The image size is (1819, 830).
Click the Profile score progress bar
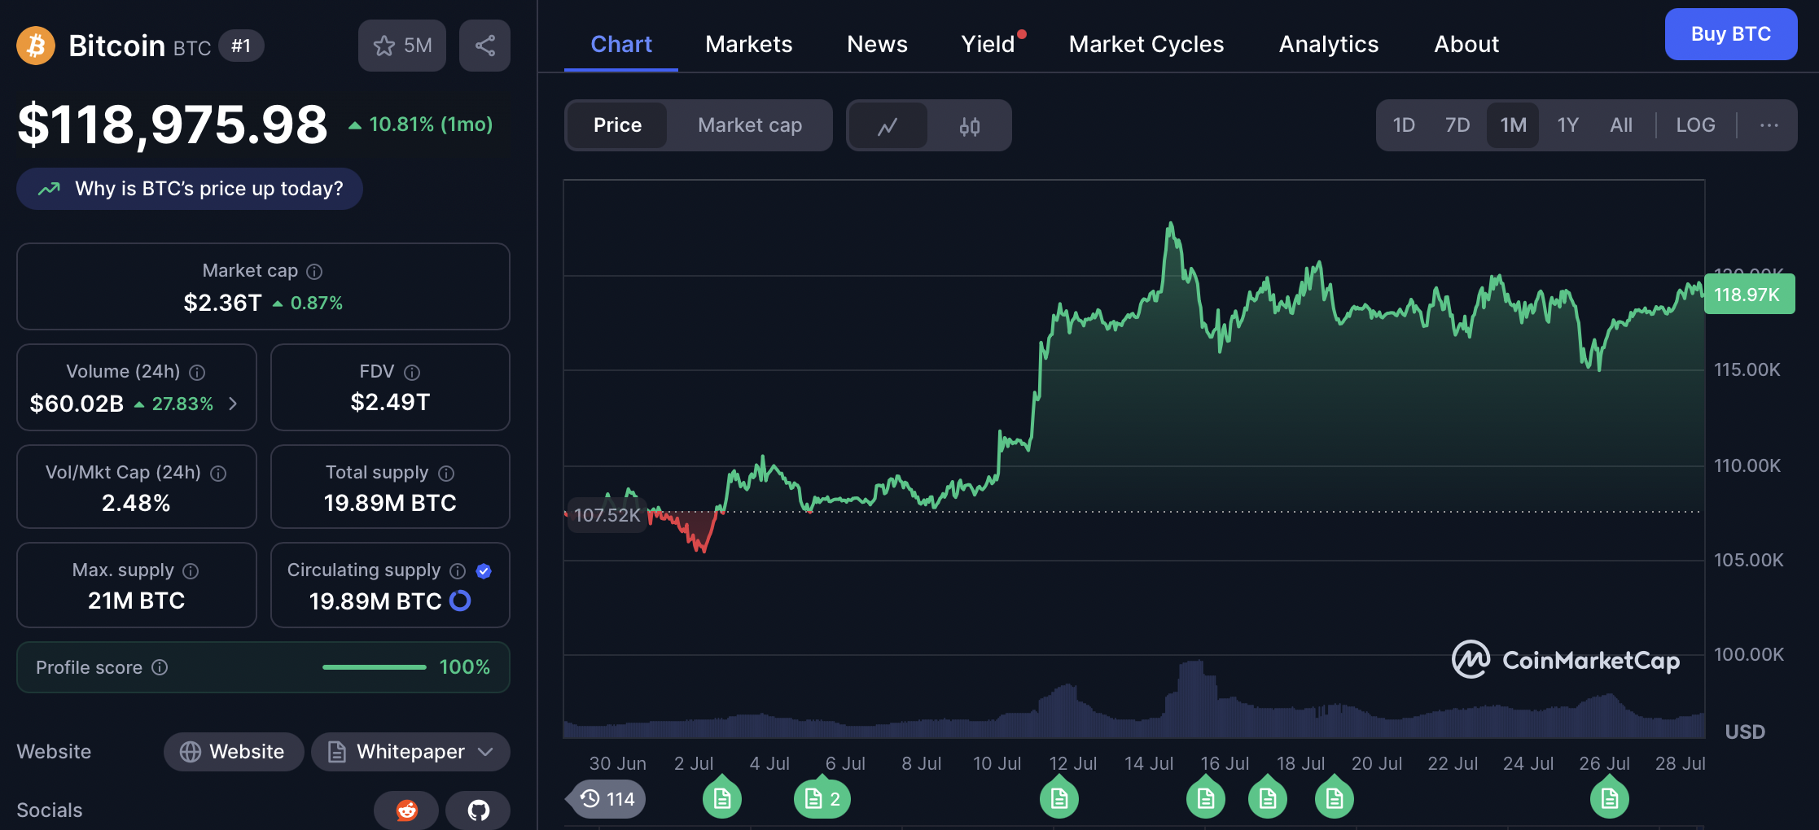pos(375,667)
